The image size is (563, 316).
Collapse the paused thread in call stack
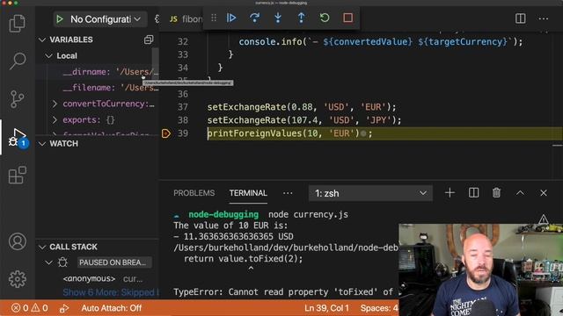(x=48, y=262)
